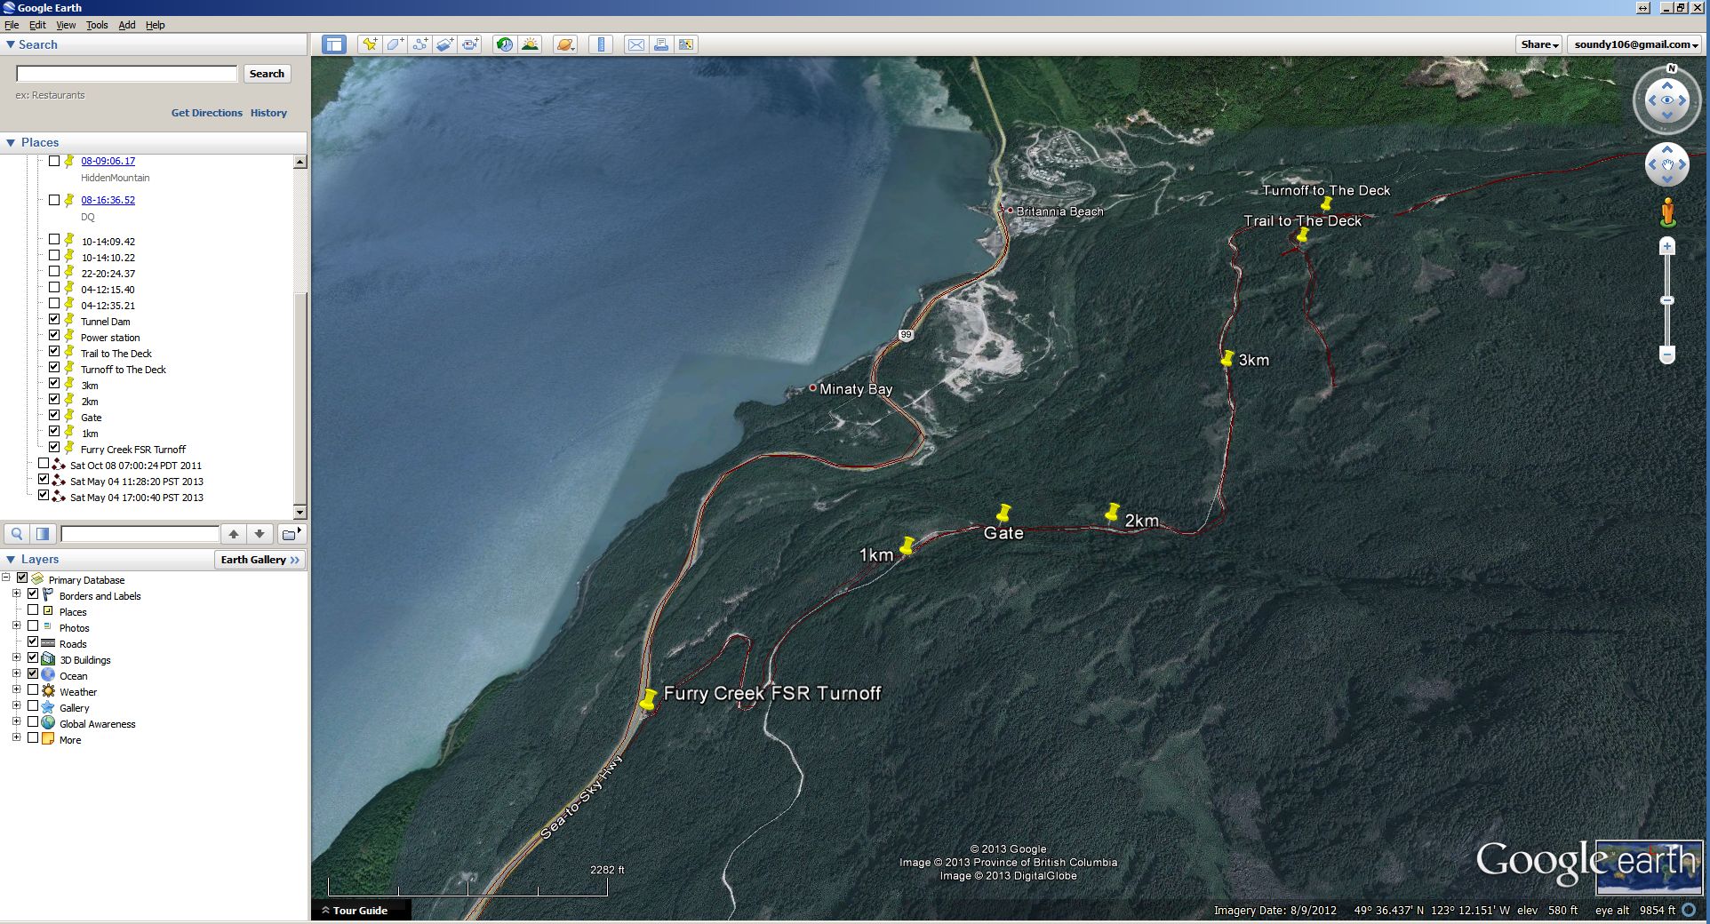Open the search History link
The width and height of the screenshot is (1710, 924).
(268, 113)
